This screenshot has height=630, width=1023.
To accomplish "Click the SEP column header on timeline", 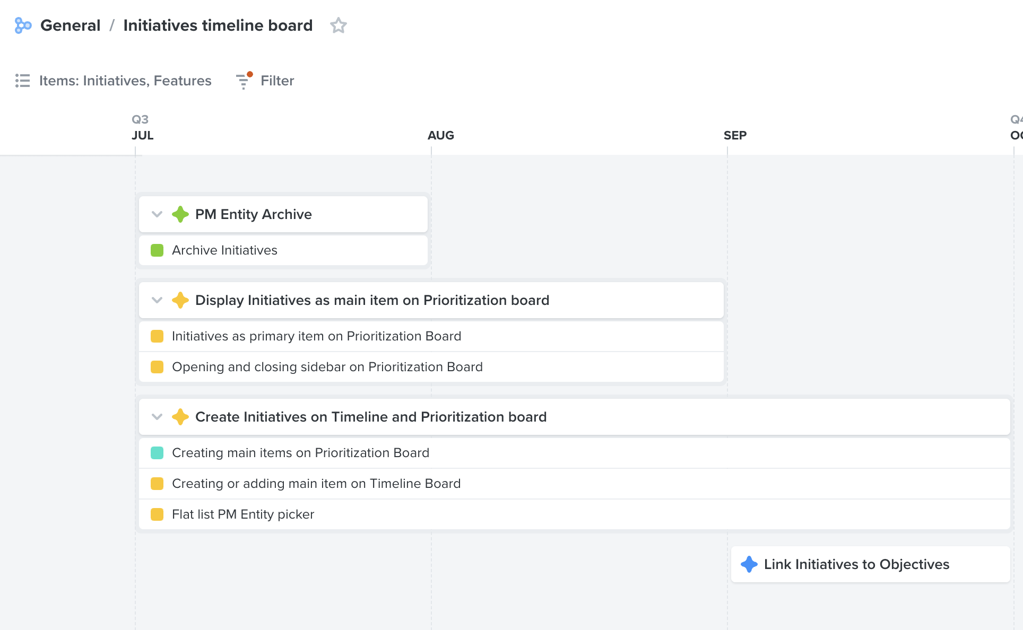I will 735,135.
